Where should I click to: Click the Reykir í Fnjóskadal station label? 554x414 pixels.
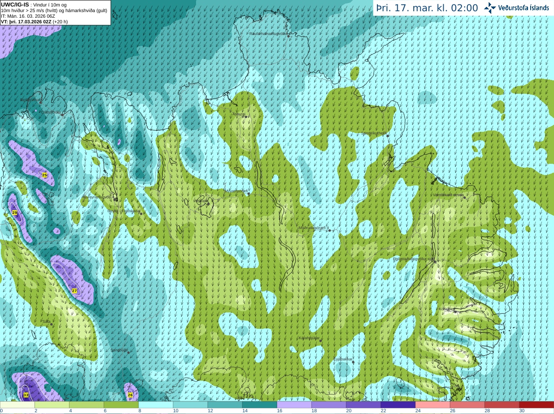click(x=124, y=211)
